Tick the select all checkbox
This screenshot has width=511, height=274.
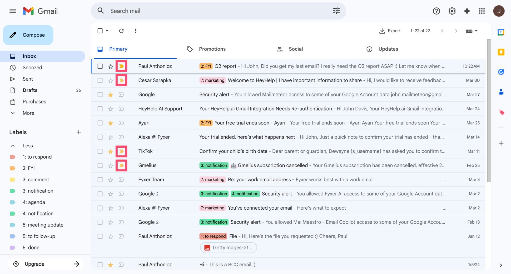(x=100, y=31)
